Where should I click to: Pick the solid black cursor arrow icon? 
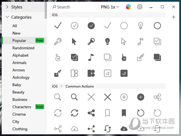click(x=74, y=41)
